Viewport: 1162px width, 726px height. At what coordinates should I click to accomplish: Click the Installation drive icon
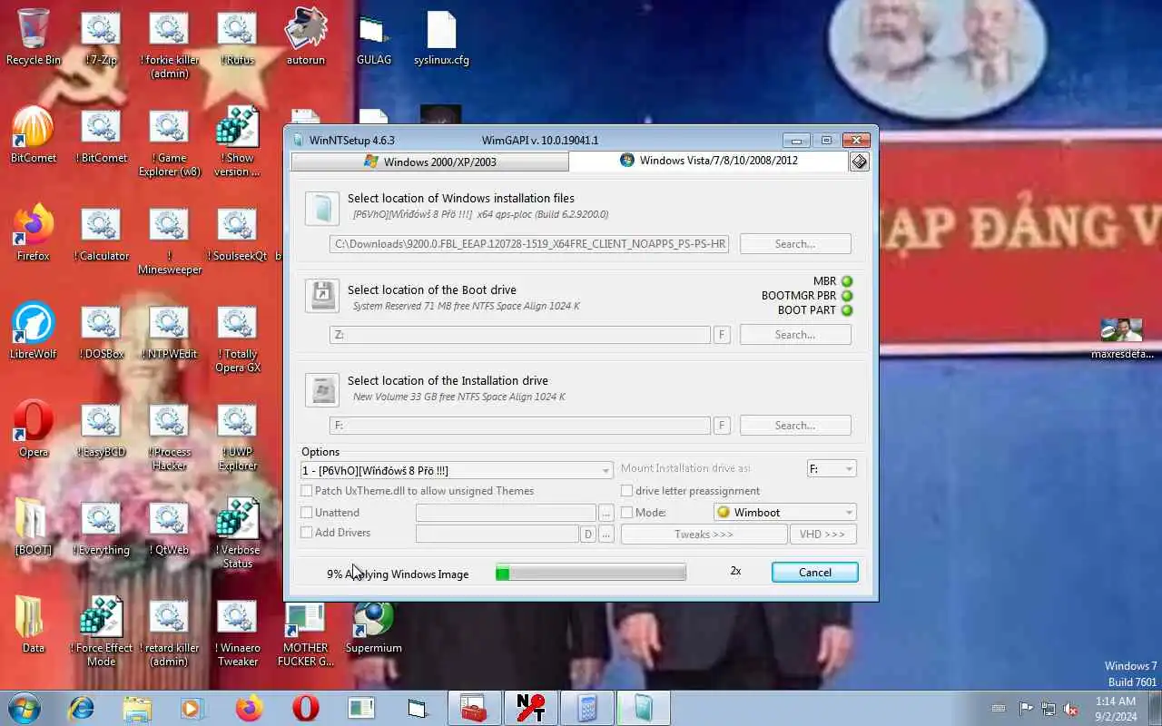[321, 389]
